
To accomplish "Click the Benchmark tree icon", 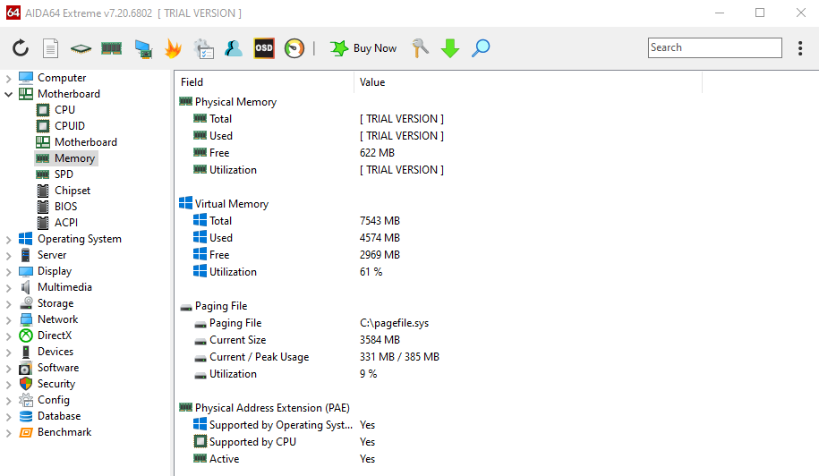I will [26, 432].
